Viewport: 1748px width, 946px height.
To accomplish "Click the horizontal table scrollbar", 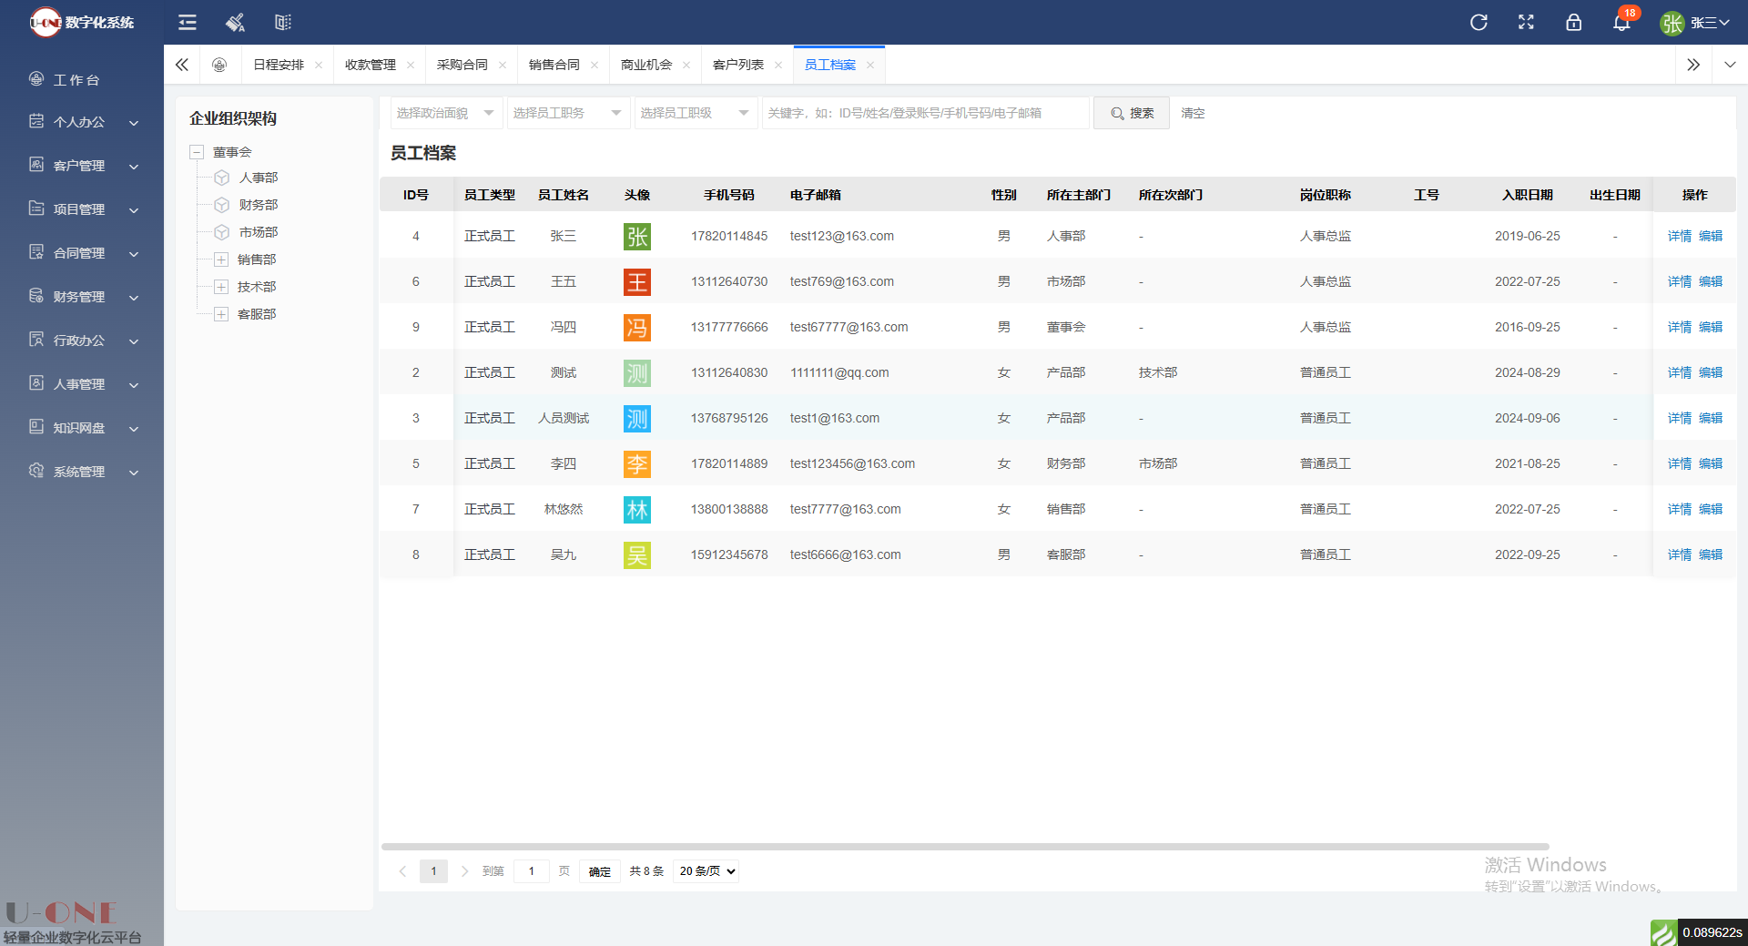I will tap(965, 847).
